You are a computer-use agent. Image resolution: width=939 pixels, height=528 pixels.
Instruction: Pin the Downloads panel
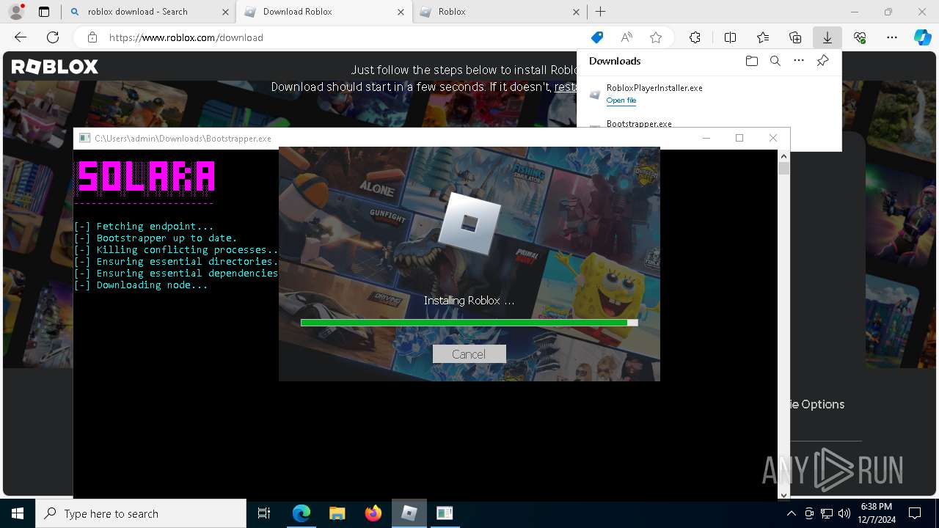coord(822,61)
